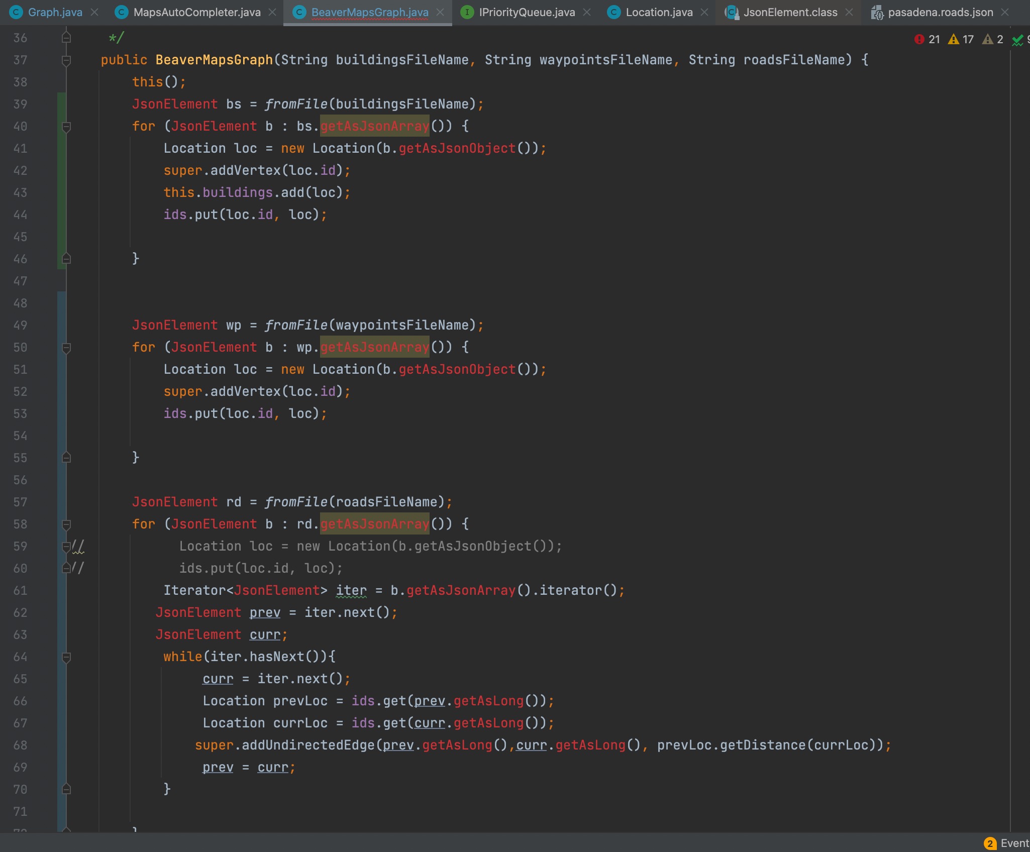Click the pasadena.roads.json file icon

(877, 13)
